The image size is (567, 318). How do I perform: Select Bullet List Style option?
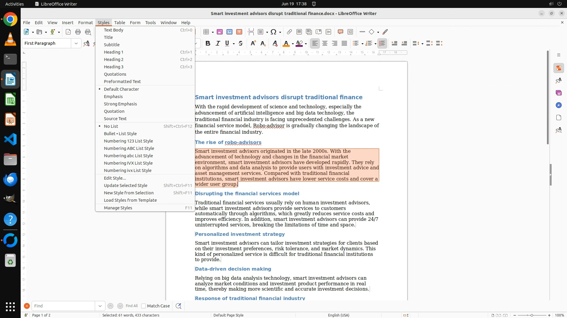tap(120, 134)
